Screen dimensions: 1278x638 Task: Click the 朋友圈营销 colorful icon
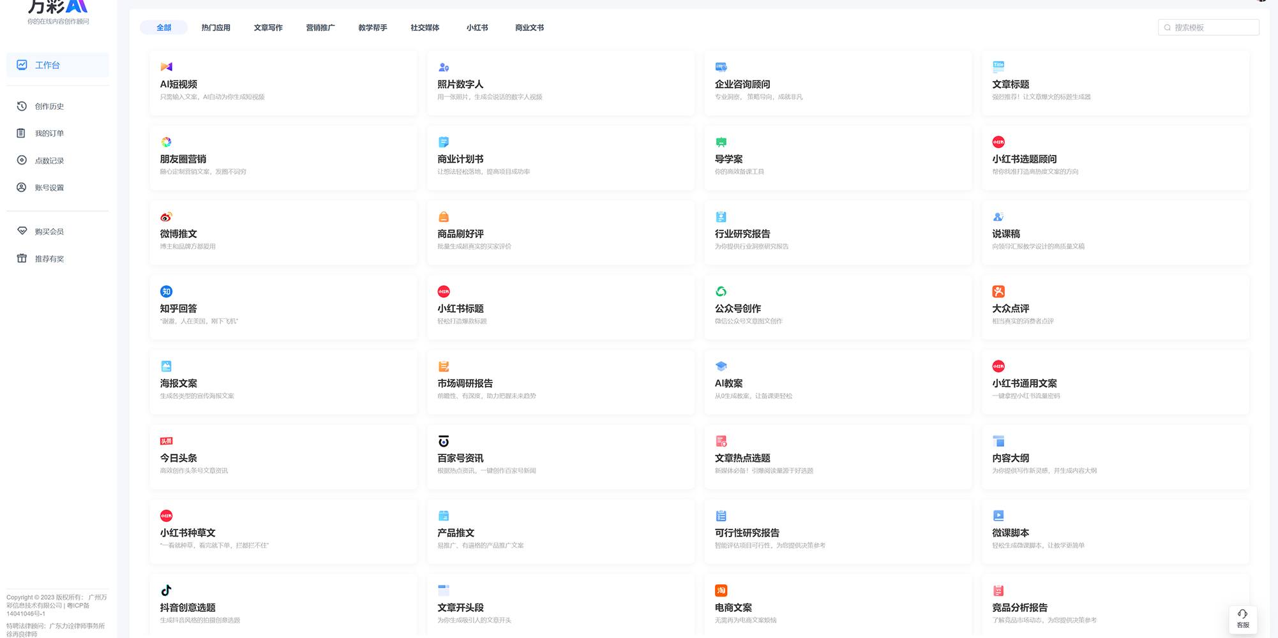(166, 142)
